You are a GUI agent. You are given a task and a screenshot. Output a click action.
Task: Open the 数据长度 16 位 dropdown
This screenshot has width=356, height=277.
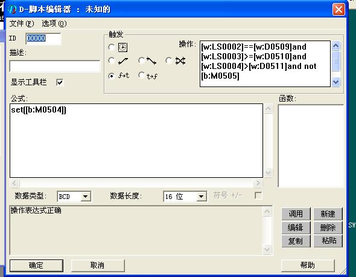[x=201, y=197]
